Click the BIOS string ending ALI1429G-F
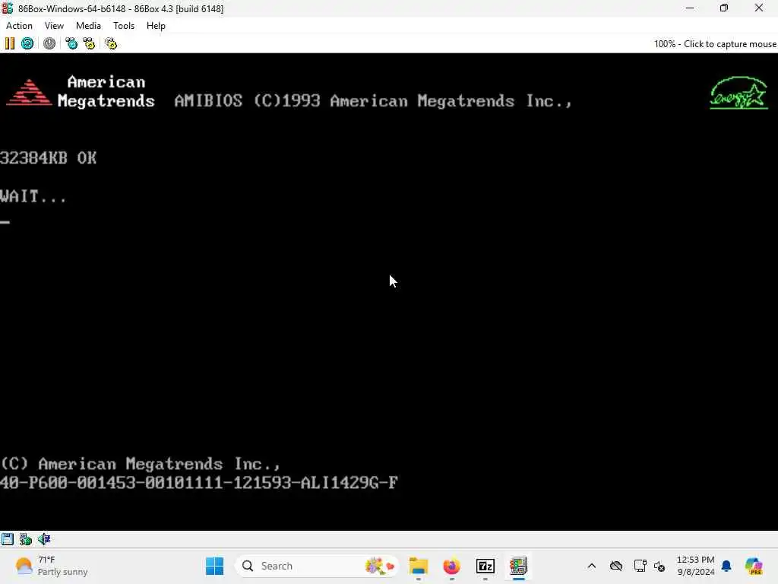Image resolution: width=778 pixels, height=584 pixels. pos(199,482)
